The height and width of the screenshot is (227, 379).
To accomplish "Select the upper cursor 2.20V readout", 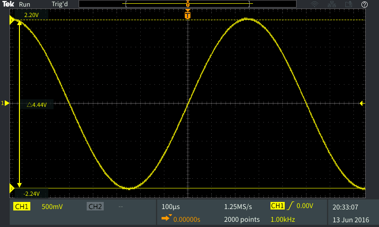I will tap(31, 15).
